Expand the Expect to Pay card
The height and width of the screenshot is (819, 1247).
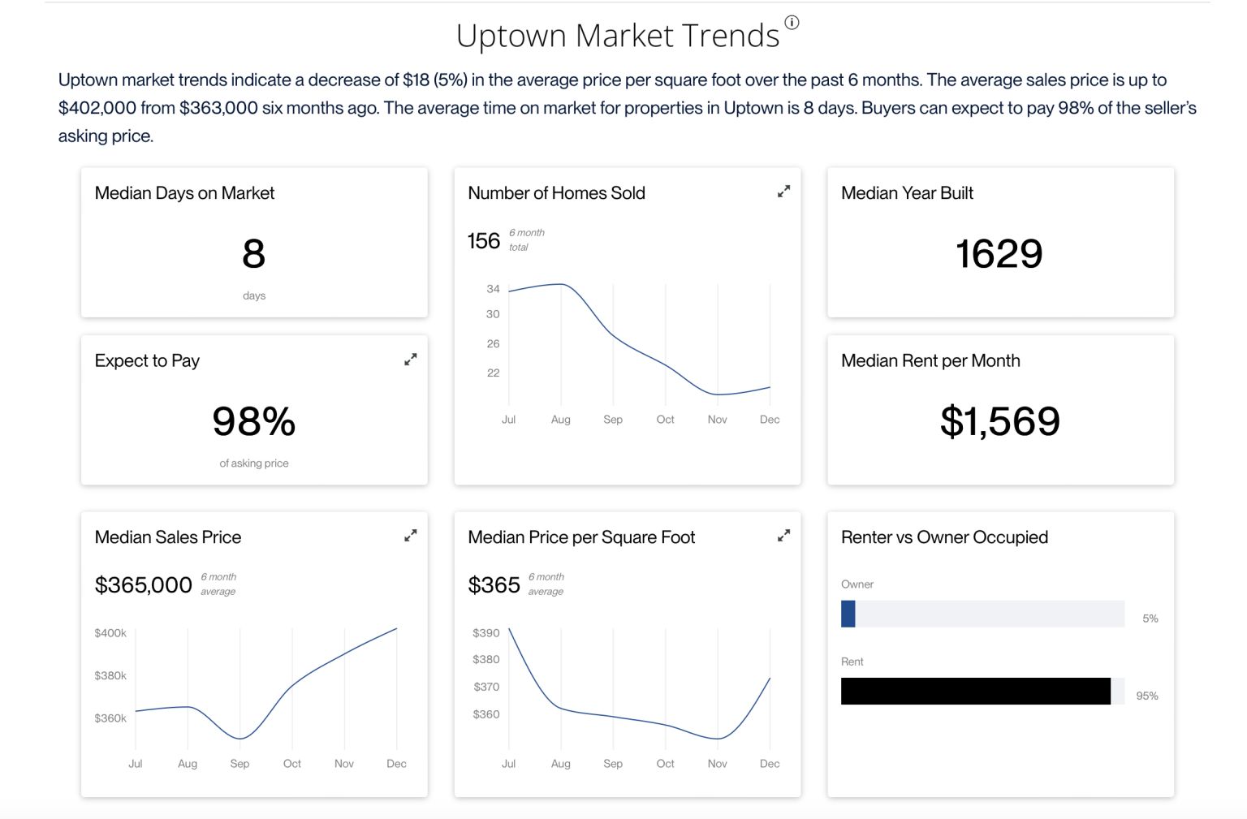pyautogui.click(x=411, y=360)
